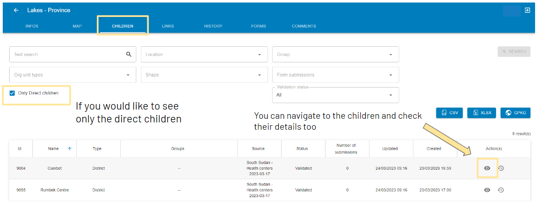Click into the Text search field
The image size is (536, 204).
(68, 55)
